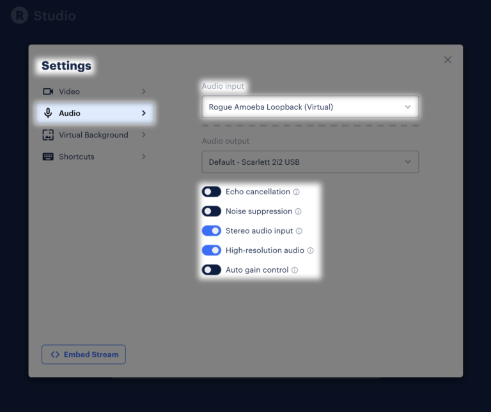Open the Audio input device dropdown
This screenshot has height=412, width=491.
point(310,107)
